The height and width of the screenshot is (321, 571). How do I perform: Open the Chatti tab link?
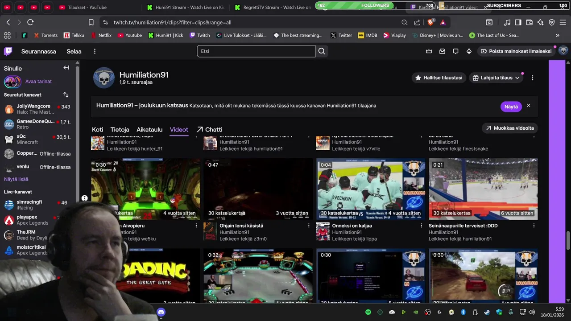[x=210, y=130]
